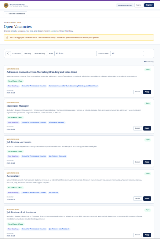Click Open status badge on Accountant card
This screenshot has height=239, width=160.
[x=148, y=174]
